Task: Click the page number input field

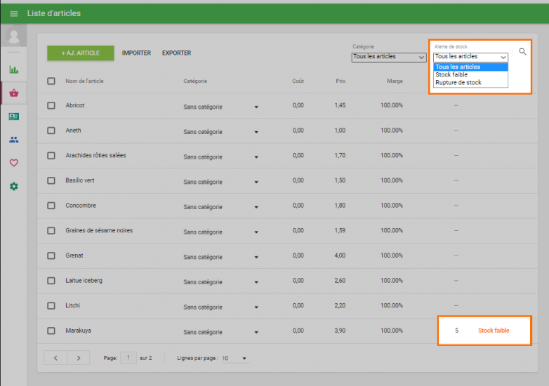Action: 128,358
